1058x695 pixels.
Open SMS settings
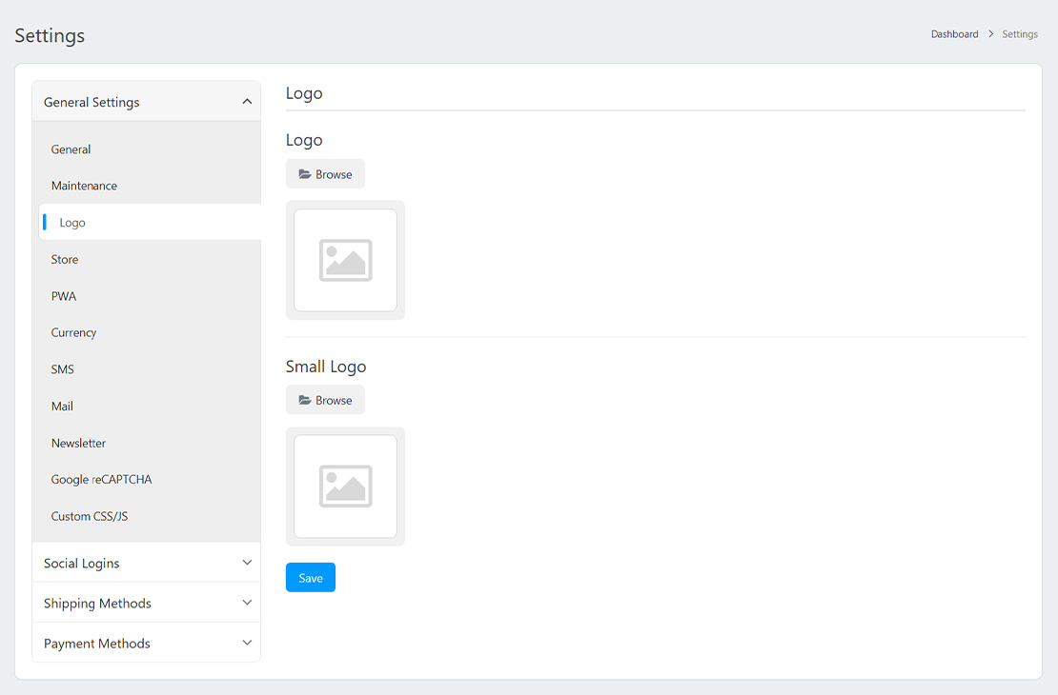coord(63,369)
